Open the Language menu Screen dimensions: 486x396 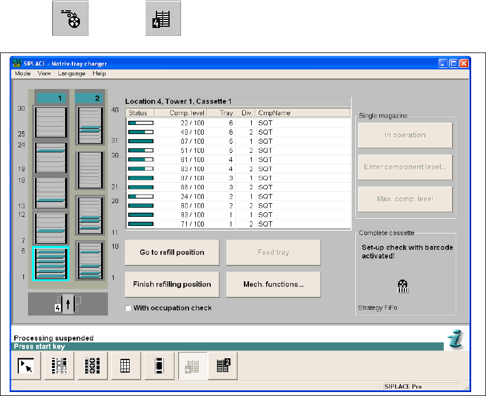point(71,74)
